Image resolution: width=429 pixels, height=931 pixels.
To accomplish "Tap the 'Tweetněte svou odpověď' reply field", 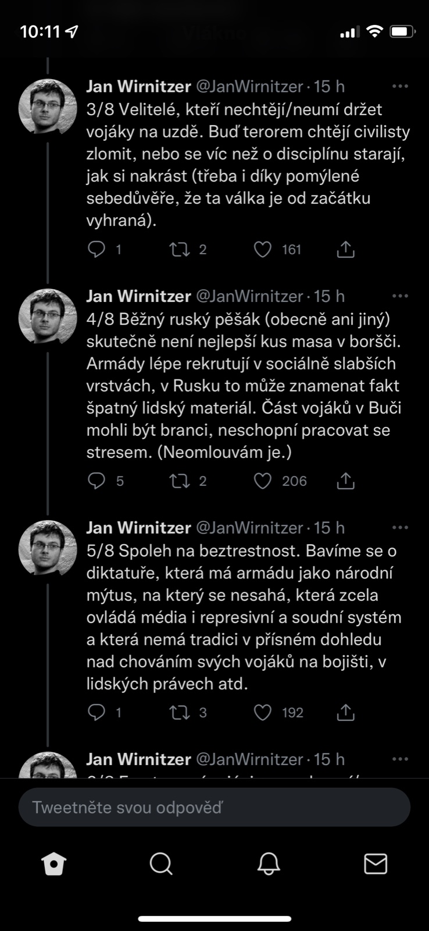I will pyautogui.click(x=214, y=807).
